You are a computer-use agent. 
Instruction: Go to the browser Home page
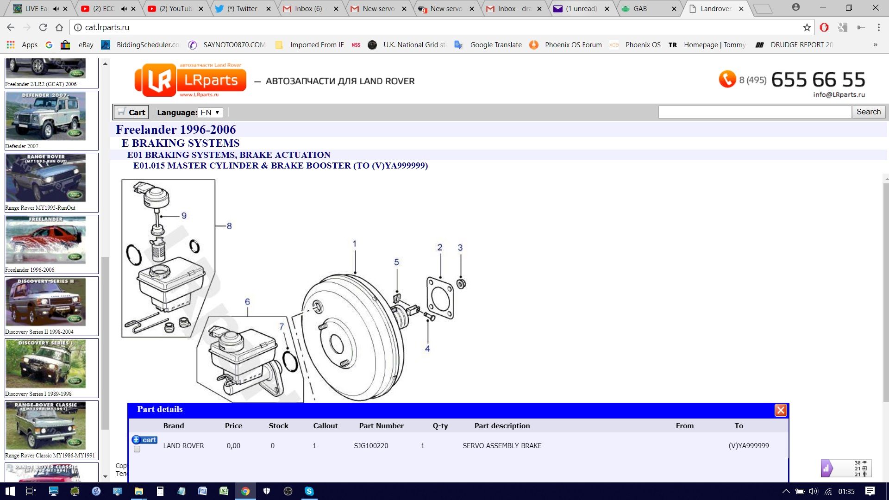59,27
